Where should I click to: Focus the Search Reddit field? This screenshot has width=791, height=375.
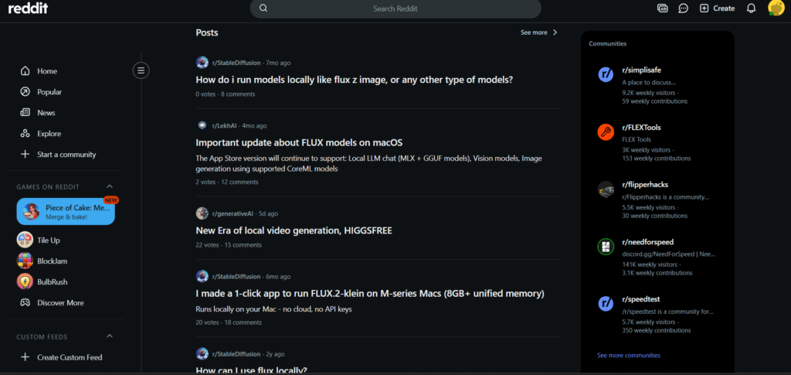[395, 9]
